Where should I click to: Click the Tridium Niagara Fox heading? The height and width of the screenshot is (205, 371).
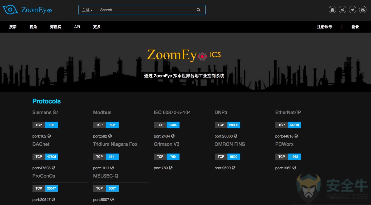pyautogui.click(x=115, y=144)
